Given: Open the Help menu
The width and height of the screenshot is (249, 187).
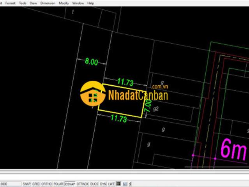Looking at the screenshot, I should [91, 3].
